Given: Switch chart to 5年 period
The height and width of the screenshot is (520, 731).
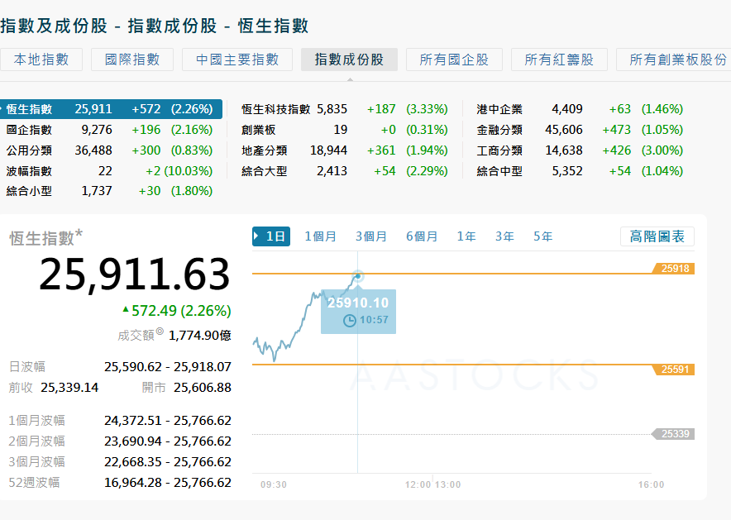Looking at the screenshot, I should coord(542,236).
